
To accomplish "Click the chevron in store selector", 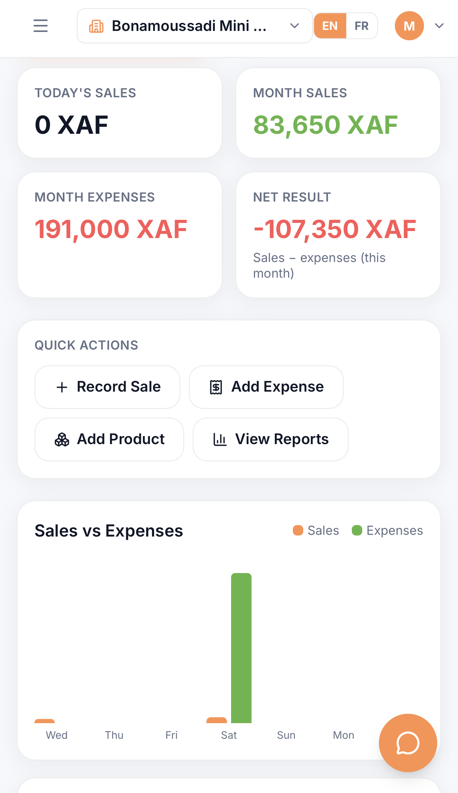I will [295, 26].
